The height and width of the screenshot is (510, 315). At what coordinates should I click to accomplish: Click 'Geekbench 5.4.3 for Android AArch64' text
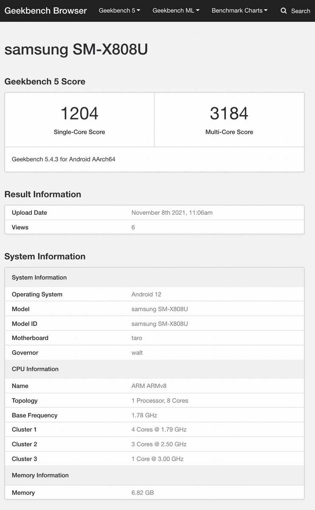(64, 159)
